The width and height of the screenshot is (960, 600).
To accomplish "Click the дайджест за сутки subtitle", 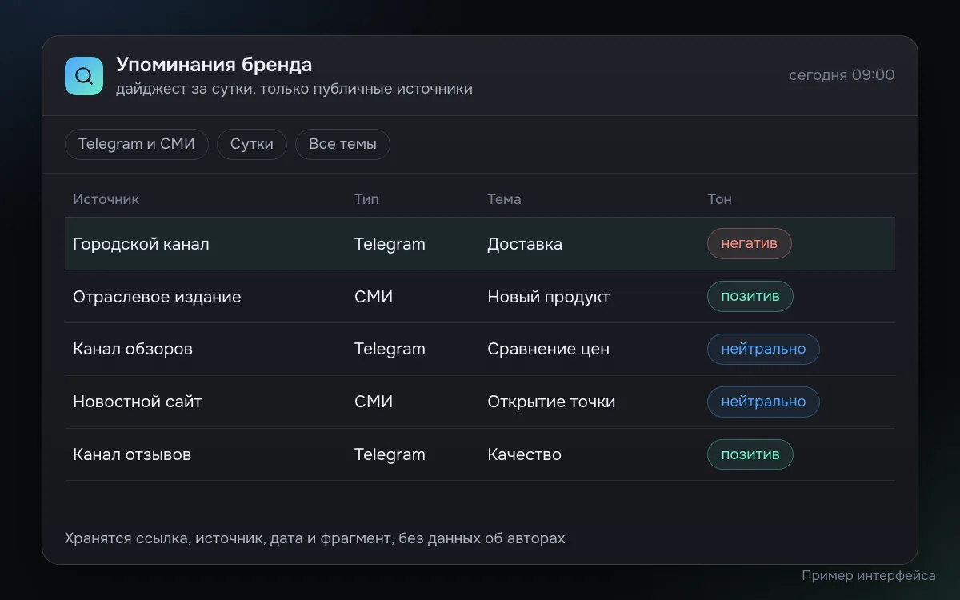I will click(294, 89).
